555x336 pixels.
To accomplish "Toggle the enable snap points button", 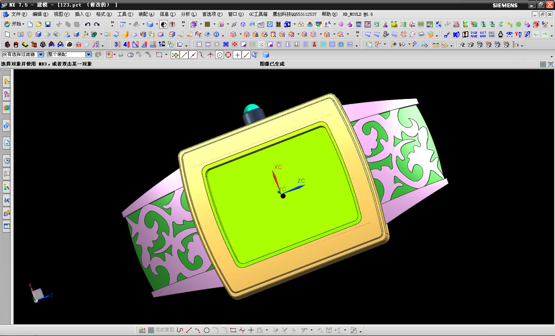I will coord(175,55).
